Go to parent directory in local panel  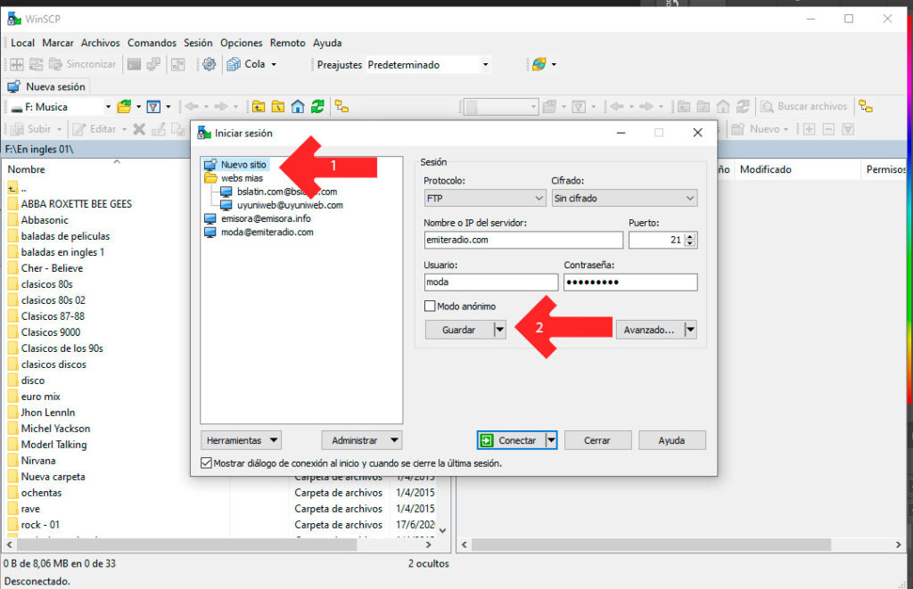pos(259,107)
